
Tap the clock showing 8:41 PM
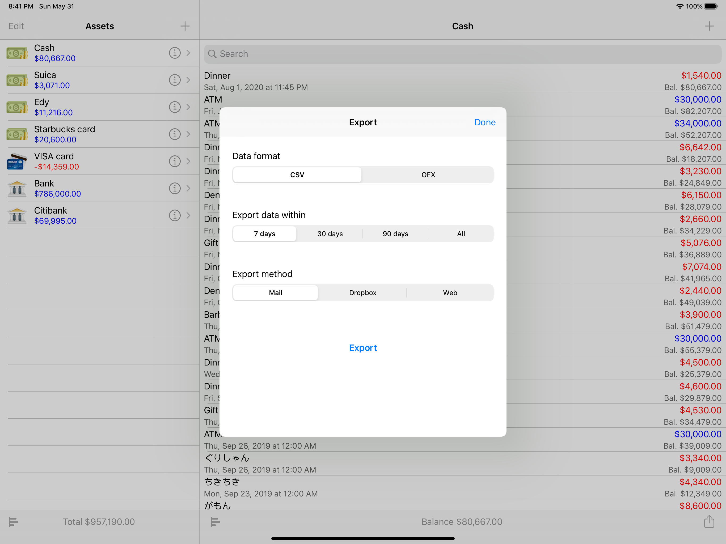[21, 6]
